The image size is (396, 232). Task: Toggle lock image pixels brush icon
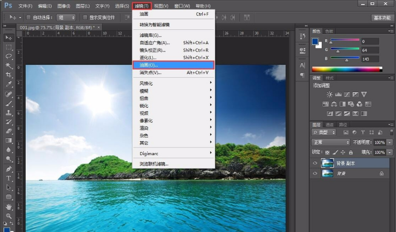[335, 152]
